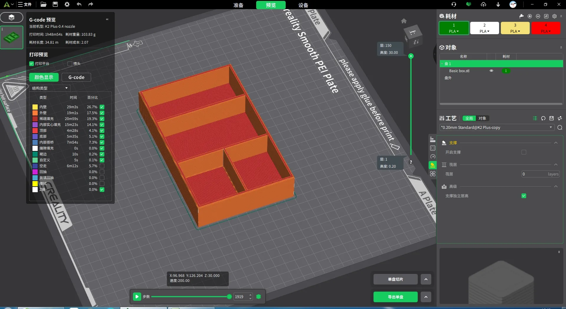566x309 pixels.
Task: Open filament flush/prime options with the faucet icon
Action: [521, 16]
